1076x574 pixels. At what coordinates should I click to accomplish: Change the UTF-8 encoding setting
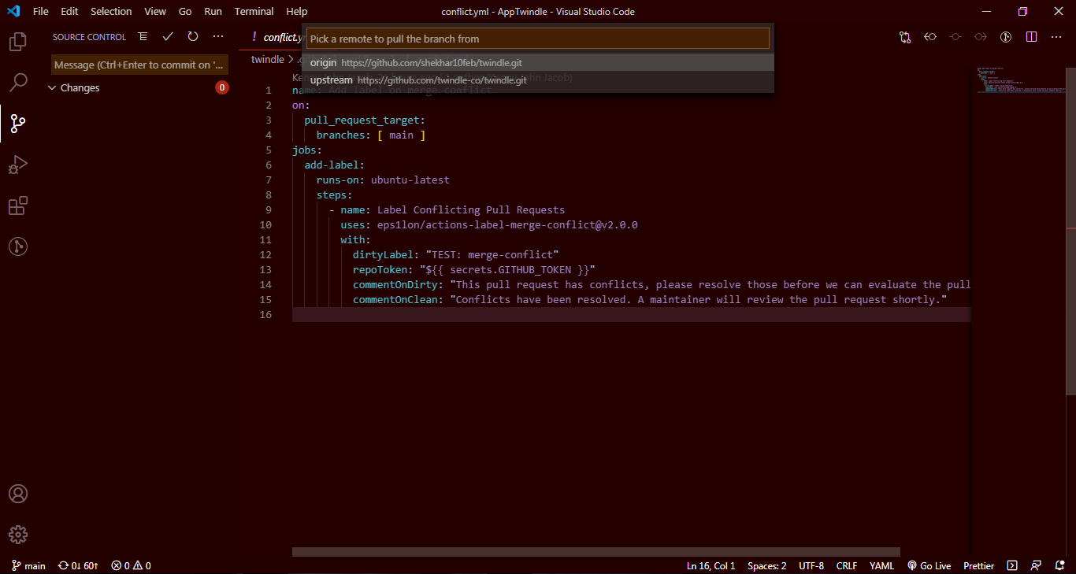pyautogui.click(x=811, y=565)
